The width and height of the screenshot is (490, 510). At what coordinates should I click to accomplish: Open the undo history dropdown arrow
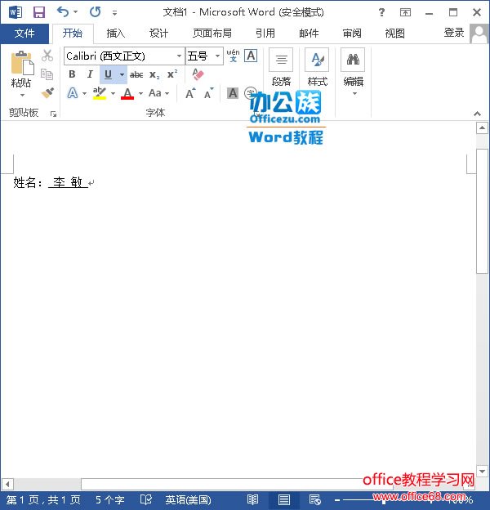point(76,12)
